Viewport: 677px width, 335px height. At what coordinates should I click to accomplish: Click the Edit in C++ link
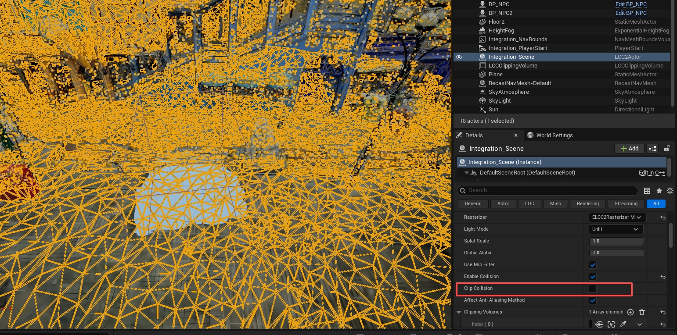pyautogui.click(x=652, y=173)
